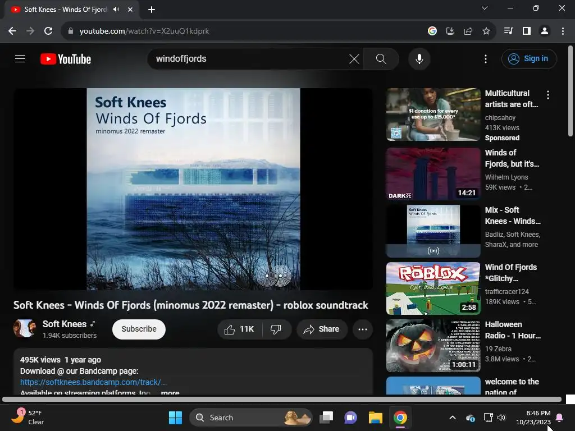The width and height of the screenshot is (575, 431).
Task: Go to YouTube home via logo
Action: click(x=66, y=59)
